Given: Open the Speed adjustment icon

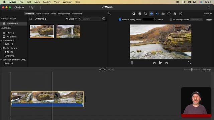Looking at the screenshot, I should pos(169,14).
